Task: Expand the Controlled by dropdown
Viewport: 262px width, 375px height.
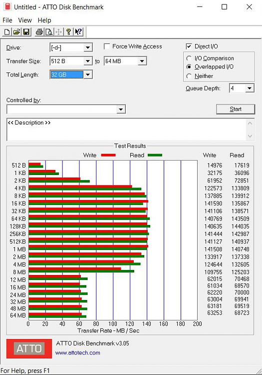Action: pos(121,109)
